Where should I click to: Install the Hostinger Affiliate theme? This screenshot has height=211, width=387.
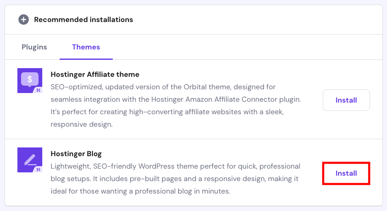point(346,100)
